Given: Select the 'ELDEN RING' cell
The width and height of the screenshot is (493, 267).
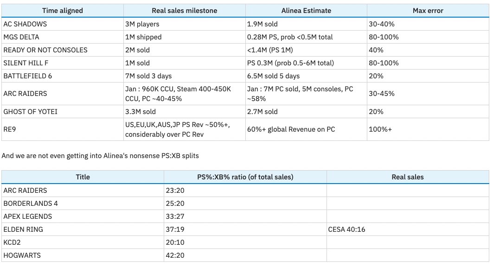Looking at the screenshot, I should (83, 229).
